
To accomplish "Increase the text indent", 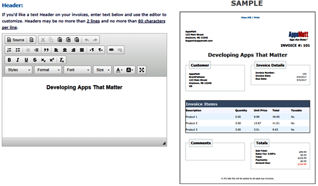I will tap(36, 50).
